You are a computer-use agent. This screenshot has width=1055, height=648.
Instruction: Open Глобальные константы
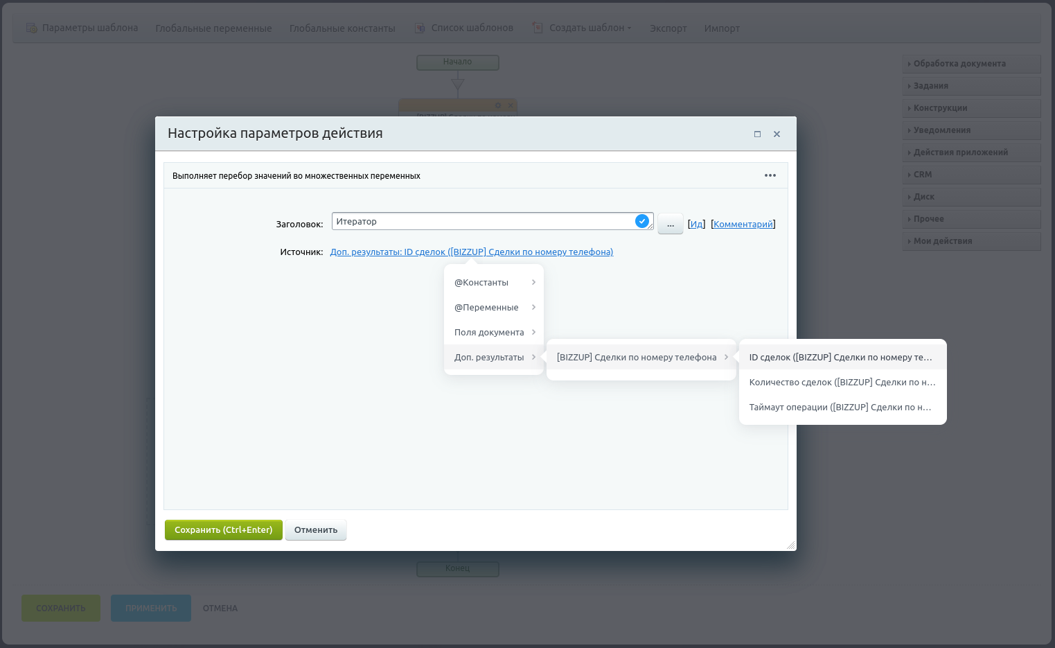pyautogui.click(x=342, y=28)
